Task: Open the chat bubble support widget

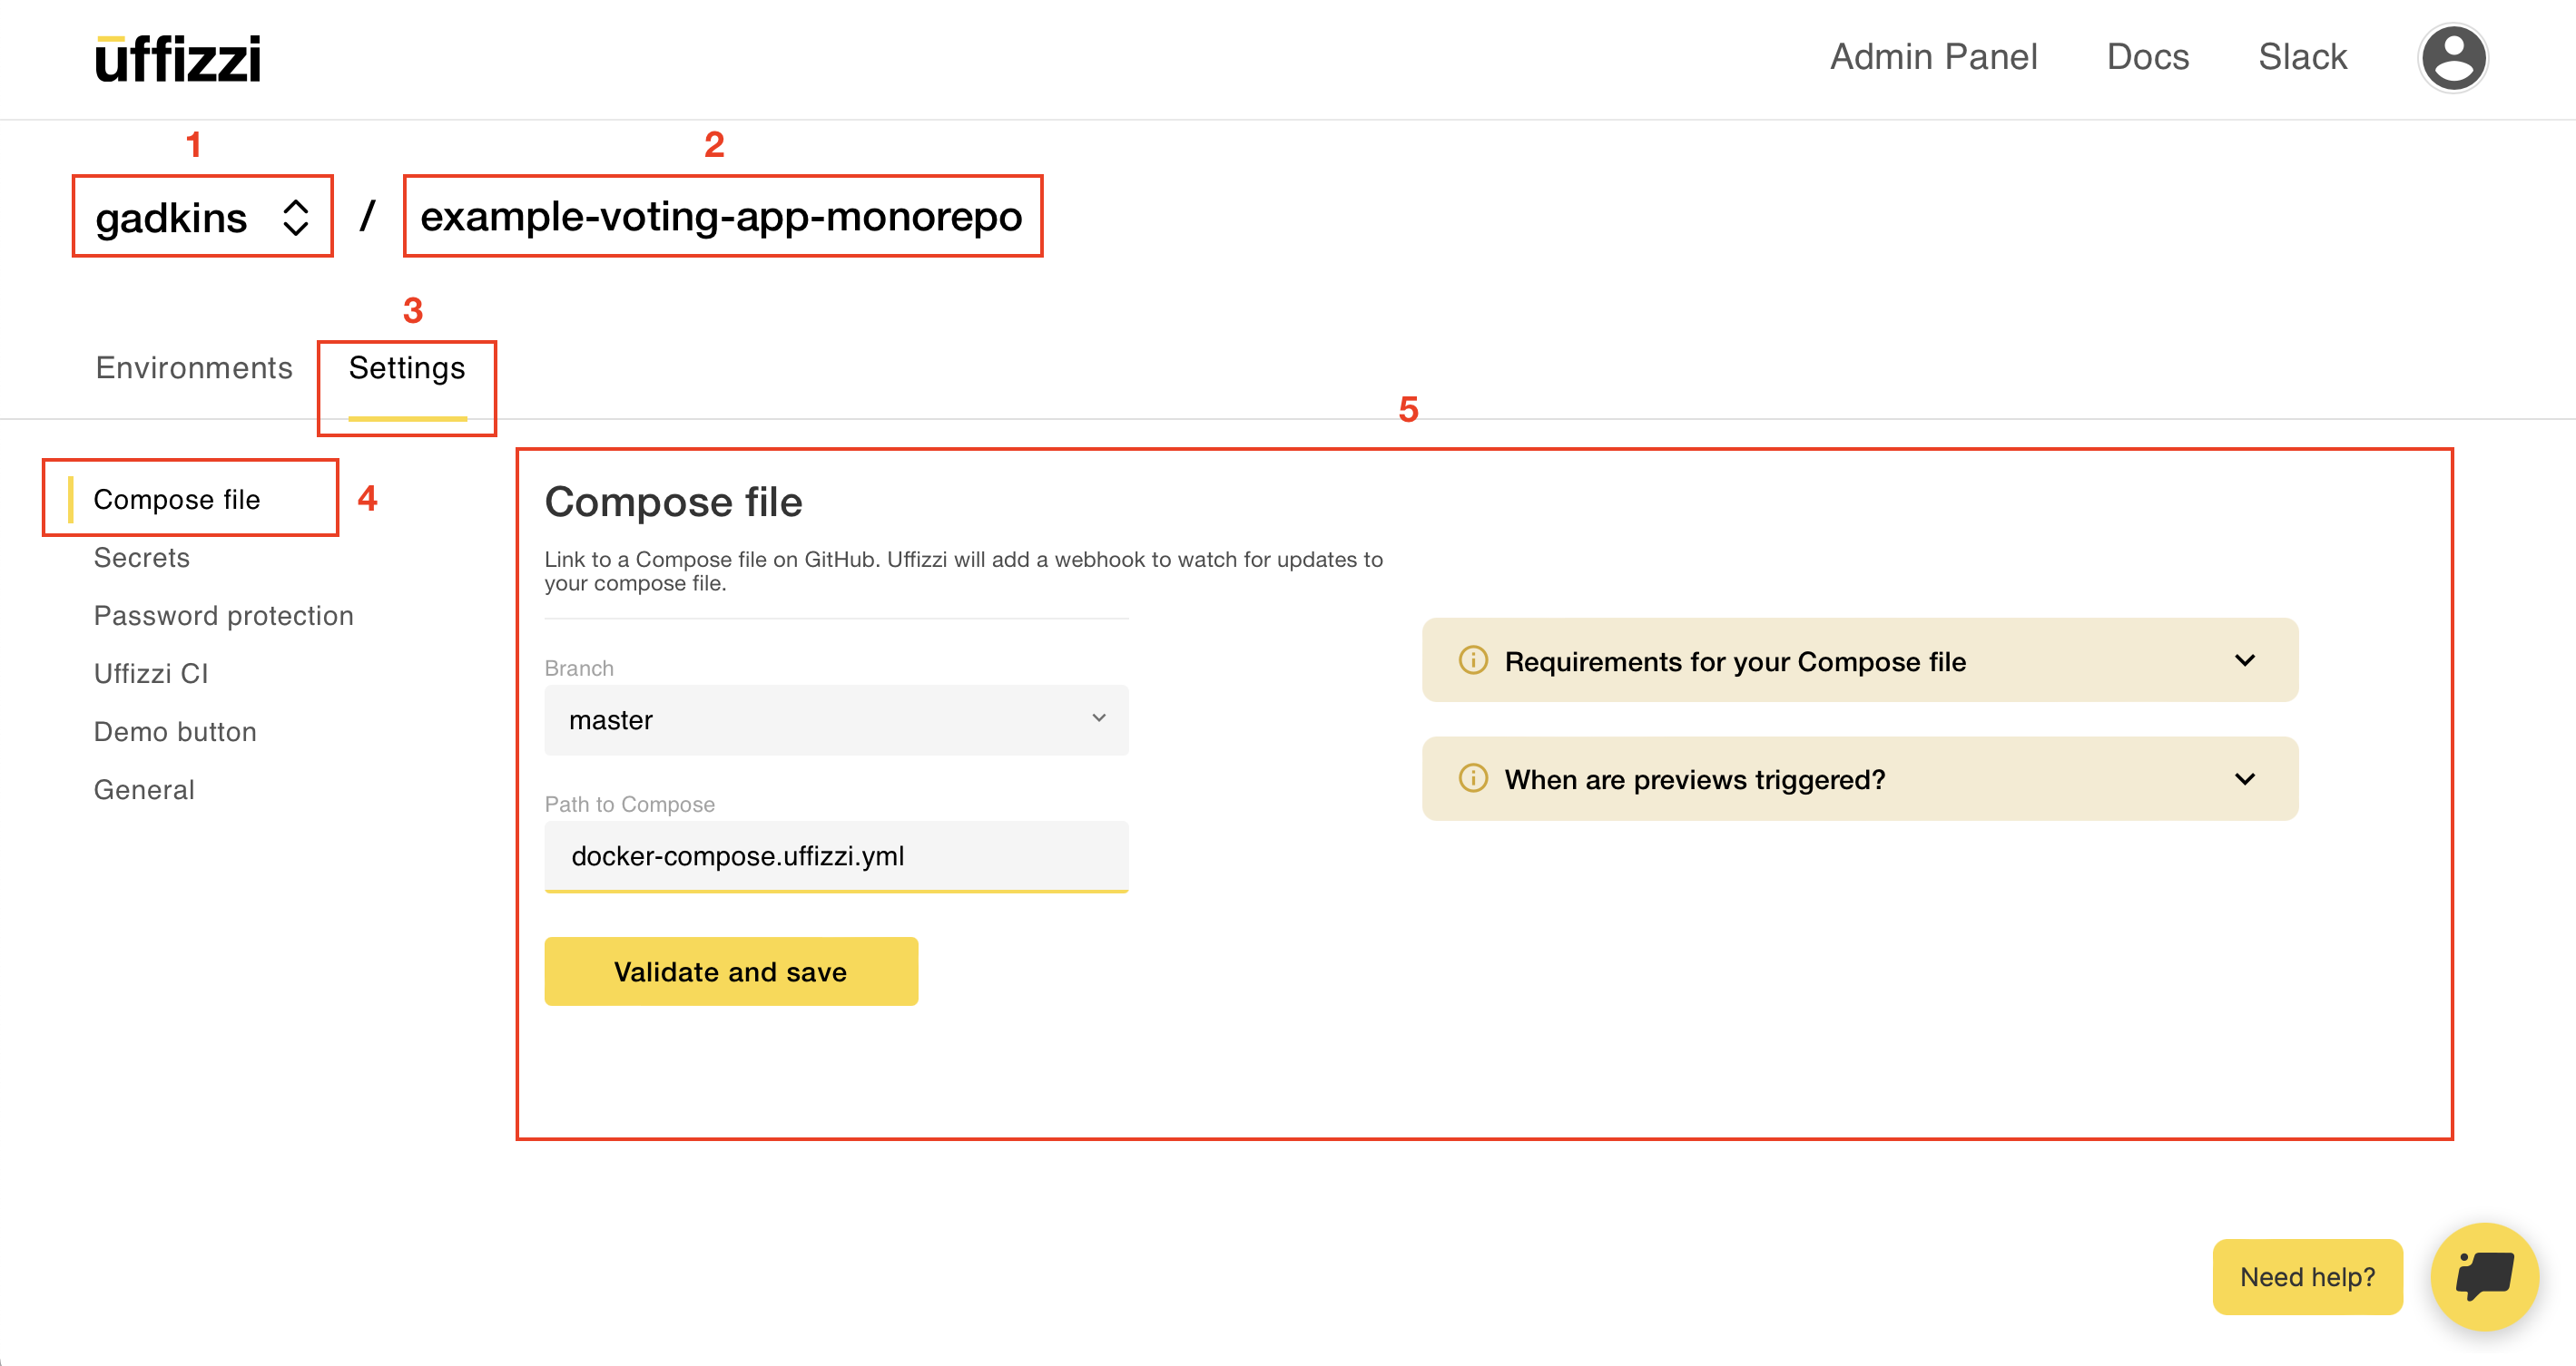Action: (2484, 1276)
